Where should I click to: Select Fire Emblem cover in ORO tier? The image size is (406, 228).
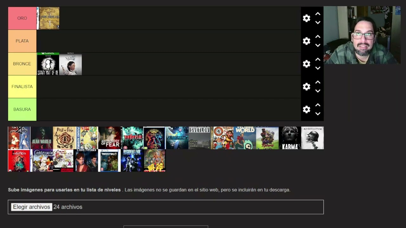48,18
